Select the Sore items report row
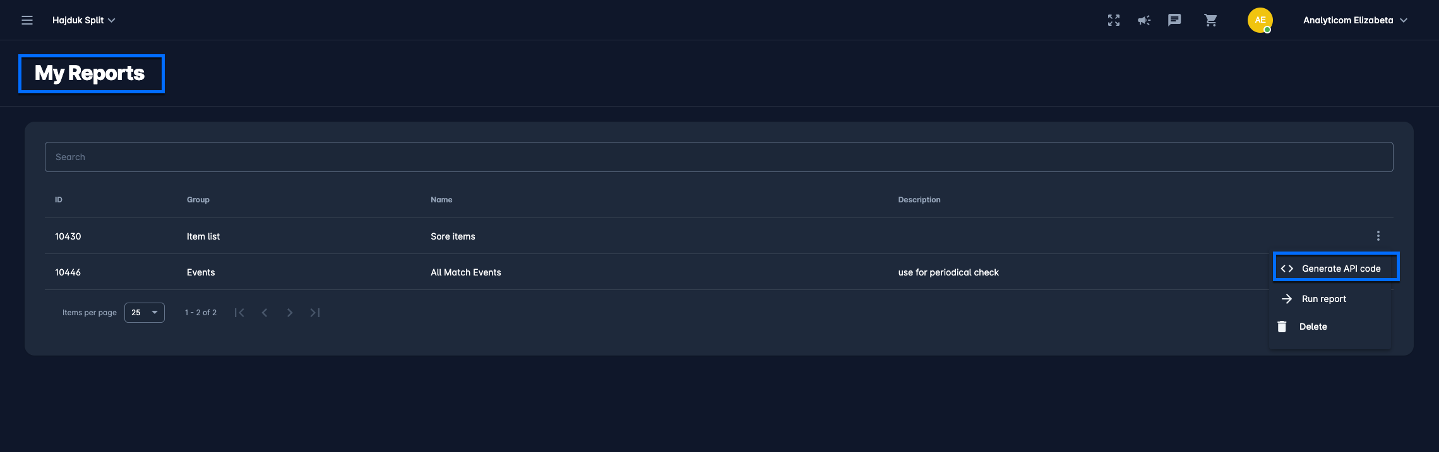Viewport: 1439px width, 452px height. point(453,236)
